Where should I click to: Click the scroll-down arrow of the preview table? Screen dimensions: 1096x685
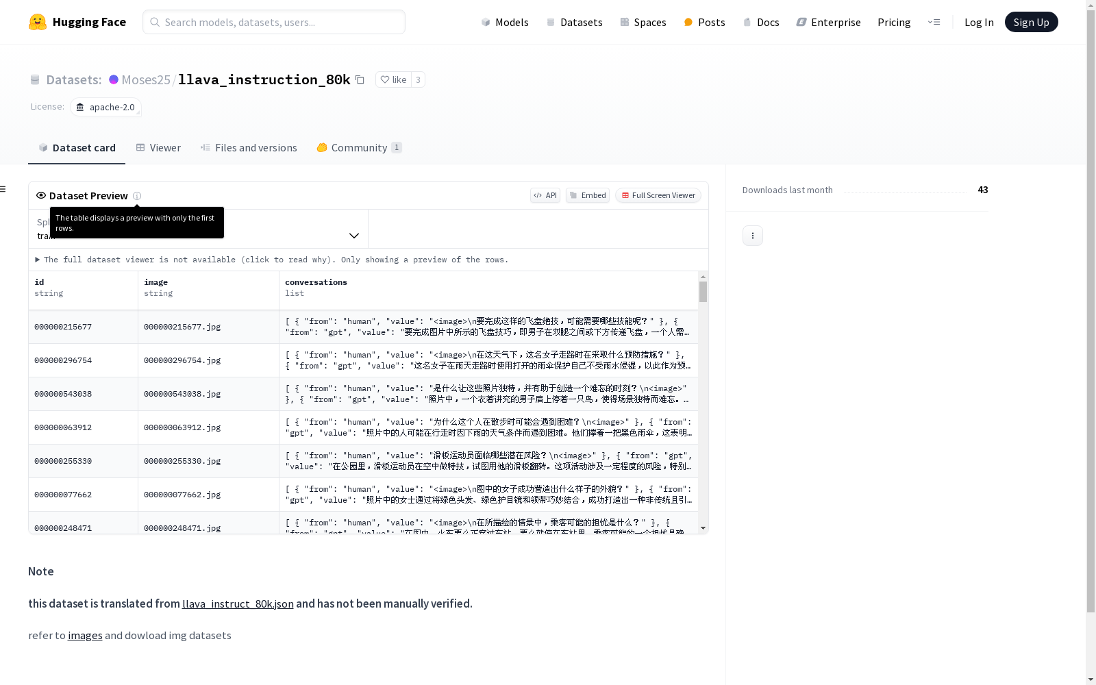pos(703,528)
